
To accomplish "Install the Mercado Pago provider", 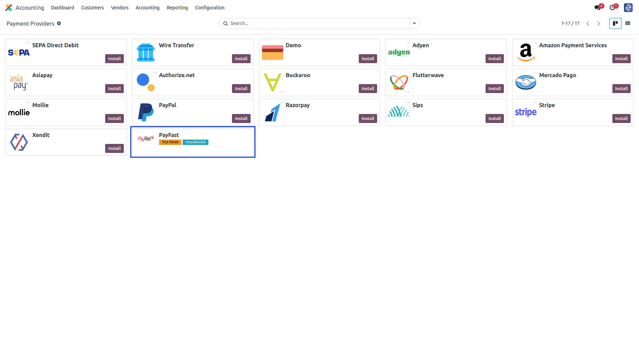I will [621, 88].
